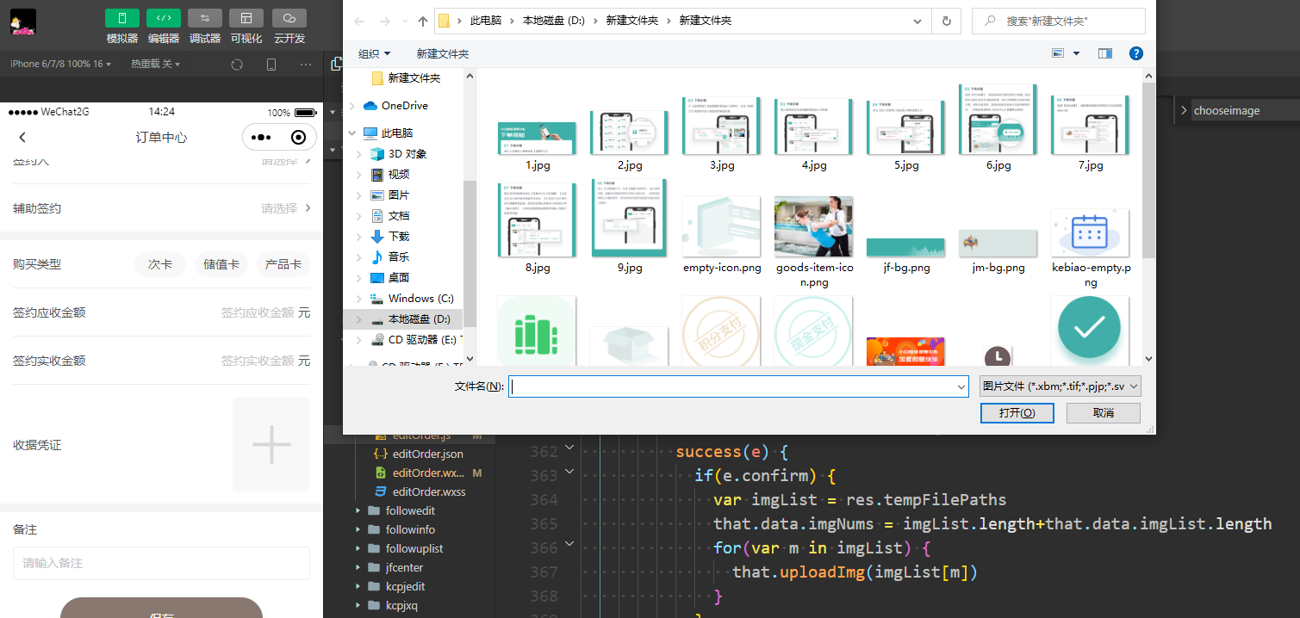Screen dimensions: 1300x618
Task: Click the 搜索"新建文件夹" search box
Action: 1058,21
